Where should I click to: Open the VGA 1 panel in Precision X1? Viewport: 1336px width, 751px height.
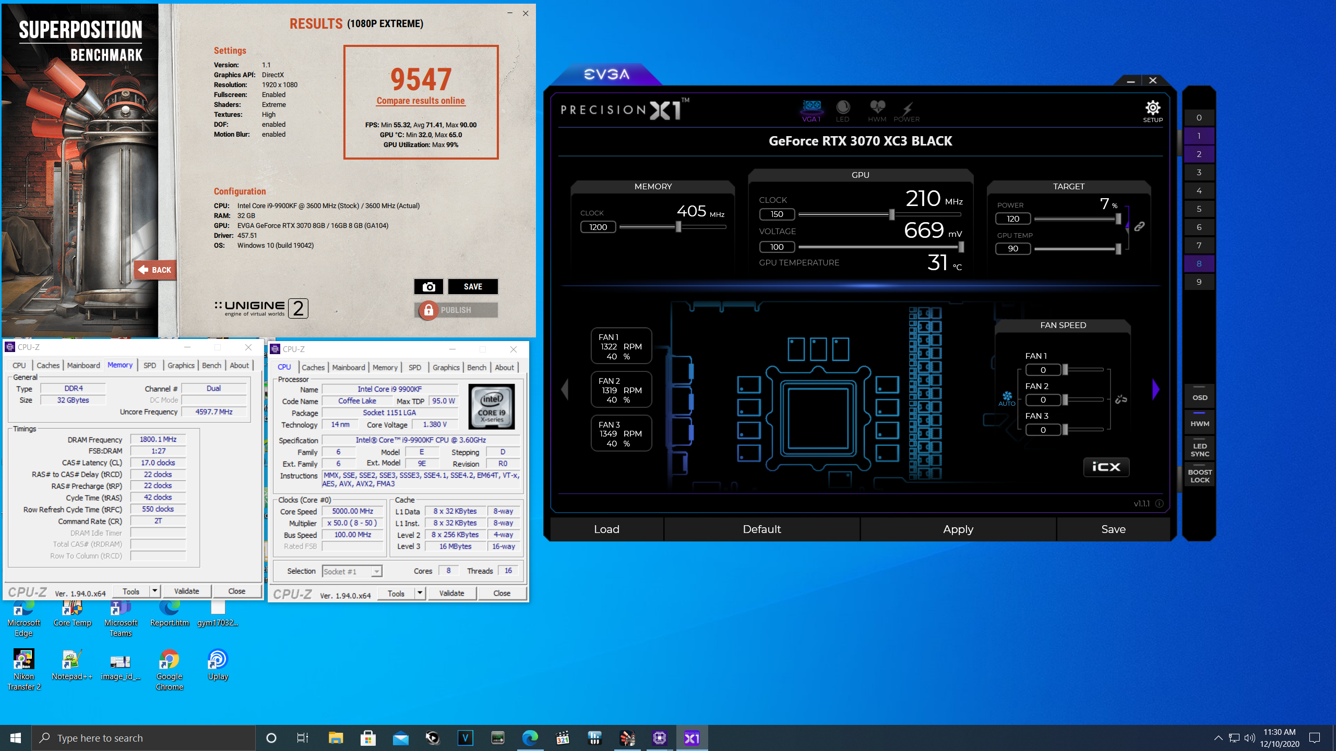[812, 111]
